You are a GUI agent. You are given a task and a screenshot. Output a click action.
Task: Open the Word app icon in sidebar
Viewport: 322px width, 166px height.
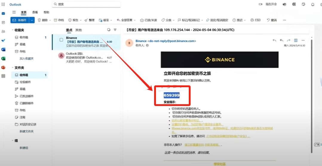click(x=3, y=49)
